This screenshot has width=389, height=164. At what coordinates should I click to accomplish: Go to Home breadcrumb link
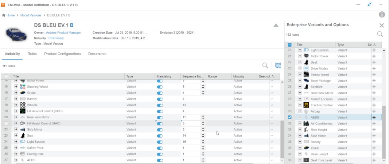(11, 15)
